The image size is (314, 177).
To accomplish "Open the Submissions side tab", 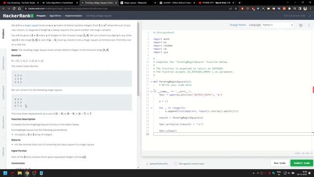I will (3, 63).
